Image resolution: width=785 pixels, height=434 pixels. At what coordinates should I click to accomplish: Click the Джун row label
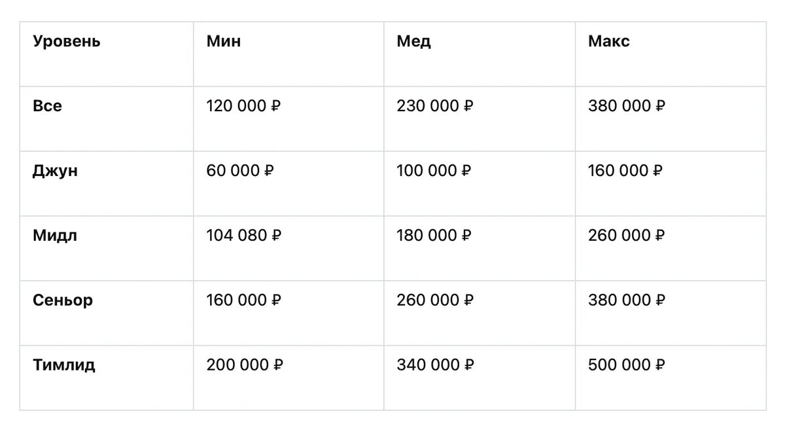pyautogui.click(x=55, y=171)
